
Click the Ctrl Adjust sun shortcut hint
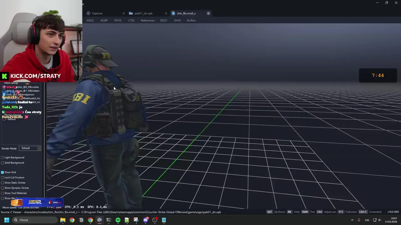click(326, 212)
